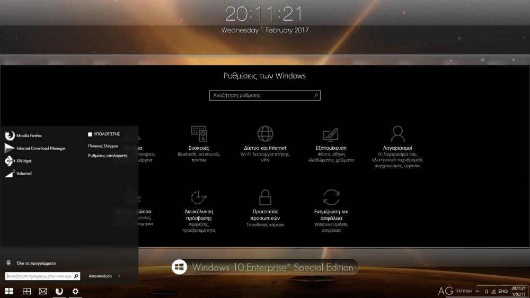Click the Windows Start button on taskbar
Viewport: 530px width, 298px height.
tap(9, 291)
